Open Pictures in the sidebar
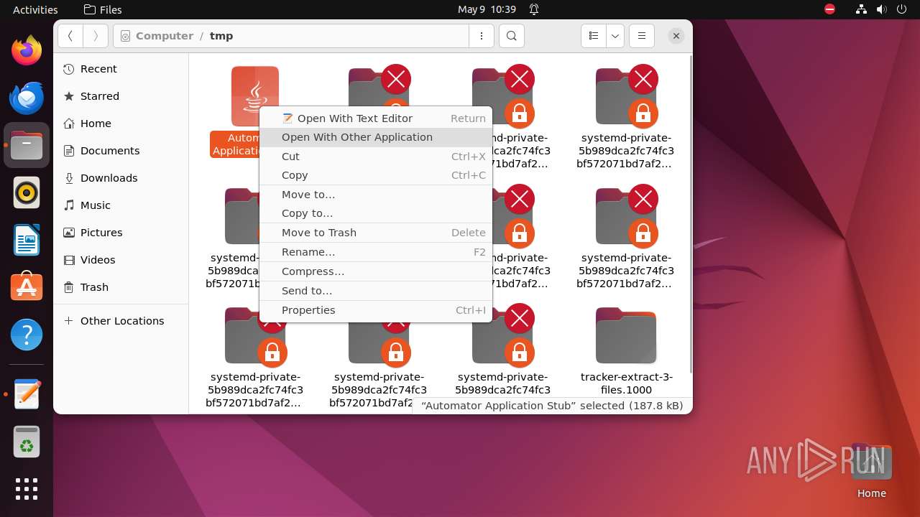Screen dimensions: 920x517 (121, 233)
